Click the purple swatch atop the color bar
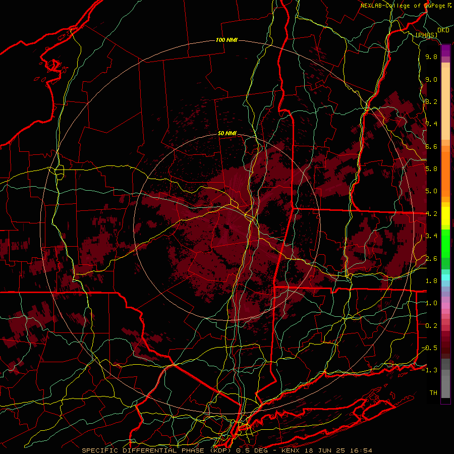Screen dimensions: 454x454 click(445, 51)
